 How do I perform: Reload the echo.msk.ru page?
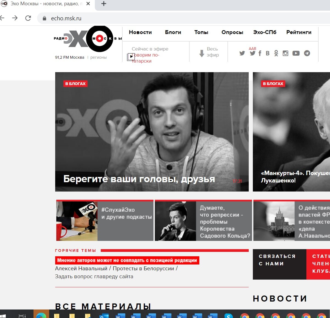(x=28, y=18)
